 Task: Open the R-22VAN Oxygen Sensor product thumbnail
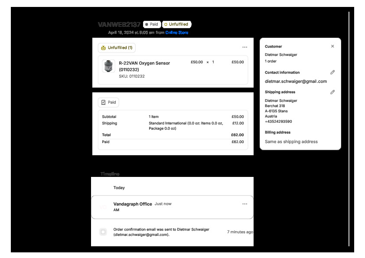[108, 66]
